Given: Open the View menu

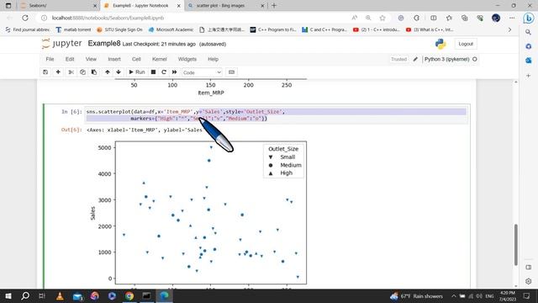Looking at the screenshot, I should (91, 59).
